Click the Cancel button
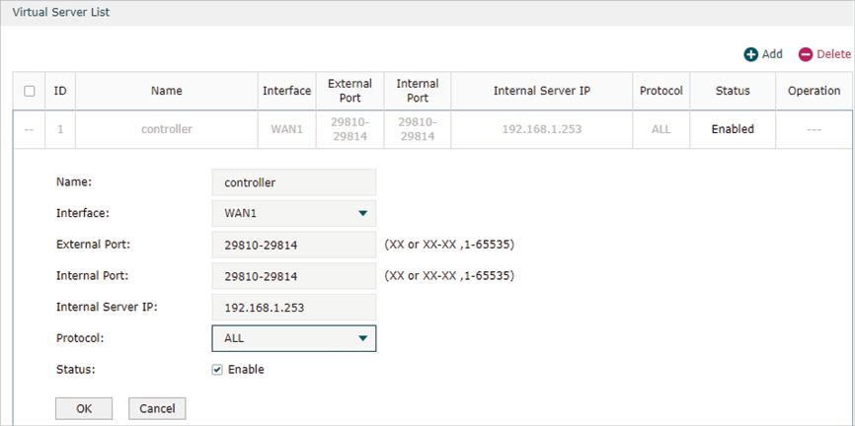This screenshot has width=855, height=426. click(x=157, y=408)
